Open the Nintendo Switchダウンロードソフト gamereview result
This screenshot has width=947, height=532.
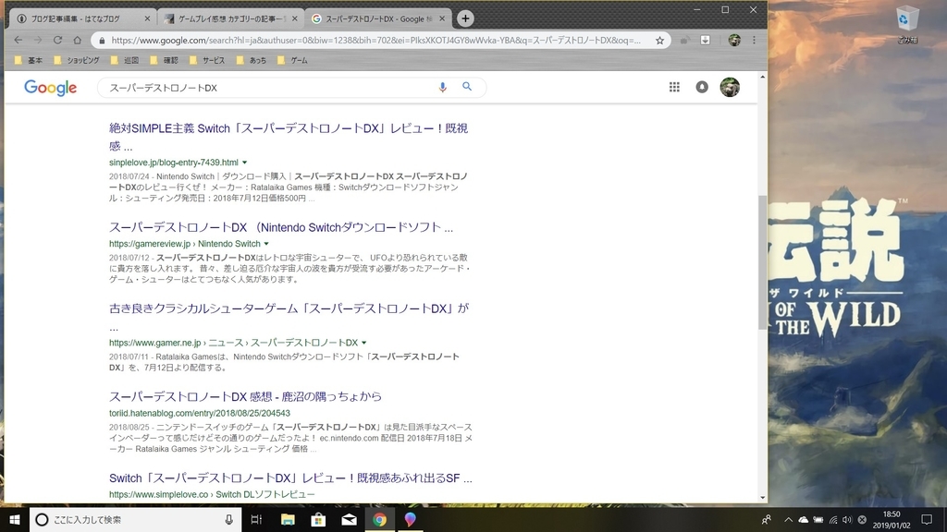pos(281,227)
